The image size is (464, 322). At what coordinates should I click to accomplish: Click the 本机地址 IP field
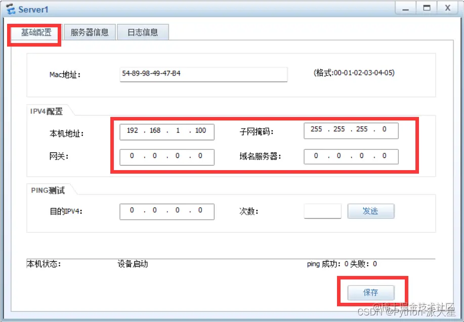point(167,132)
